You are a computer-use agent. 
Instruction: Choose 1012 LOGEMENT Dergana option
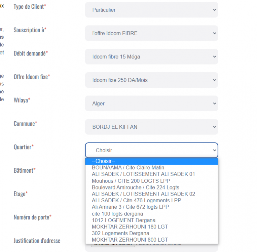click(x=151, y=220)
